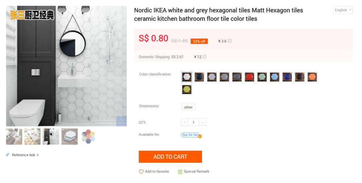
Task: Click the edit icon beside ¥ 12
Action: coord(205,56)
